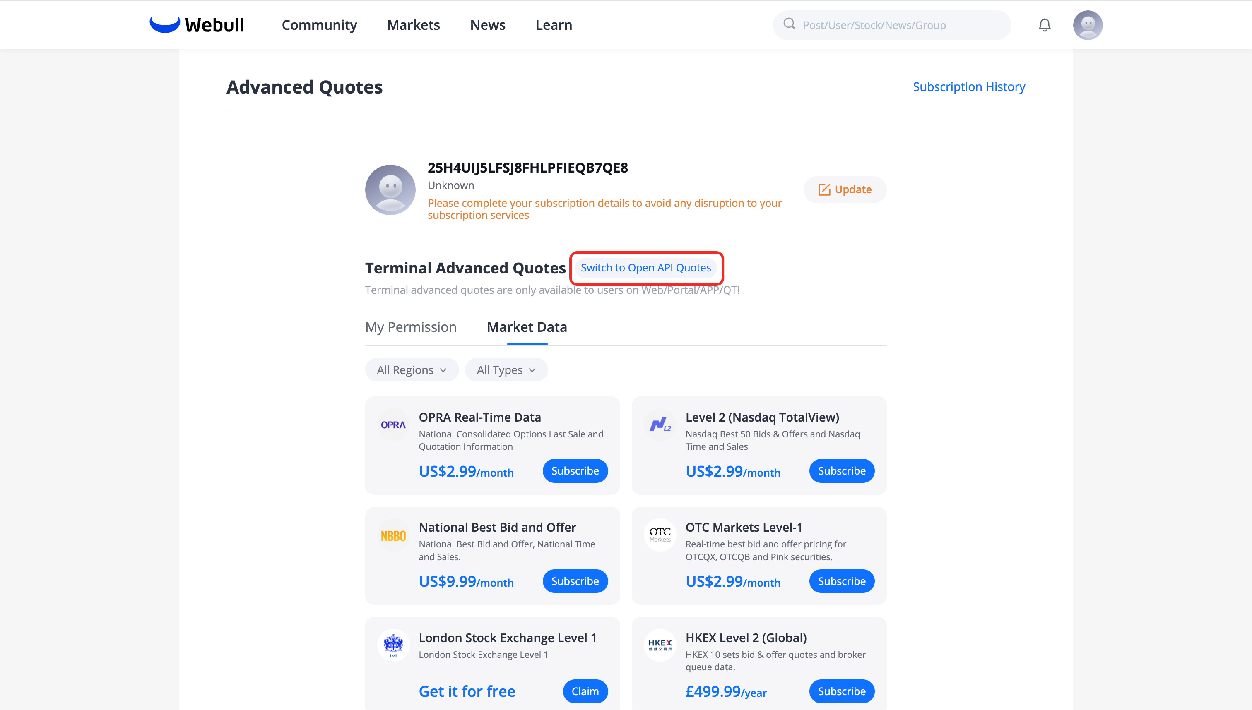Click the HKEX Level 2 (Global) title
The width and height of the screenshot is (1252, 710).
click(746, 638)
